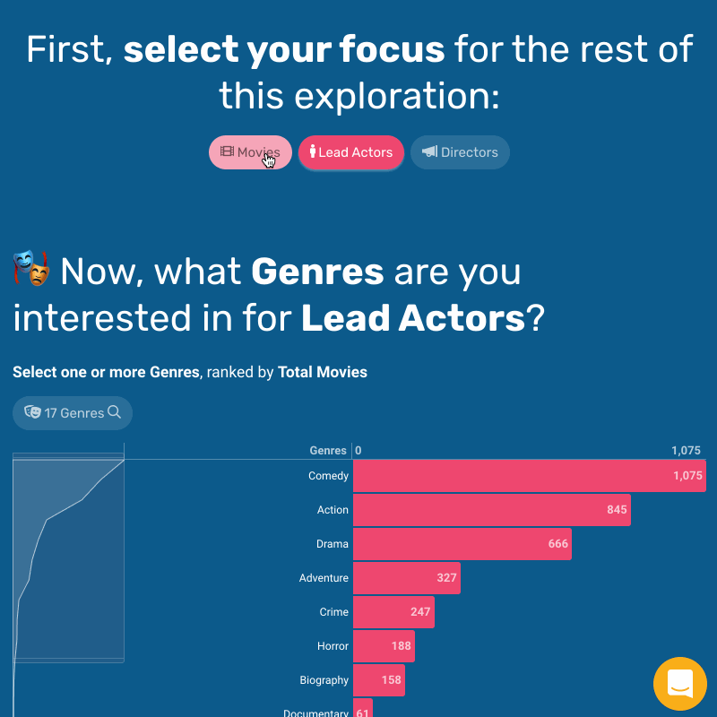Click the megaphone icon beside Directors
The image size is (717, 717).
(x=430, y=152)
